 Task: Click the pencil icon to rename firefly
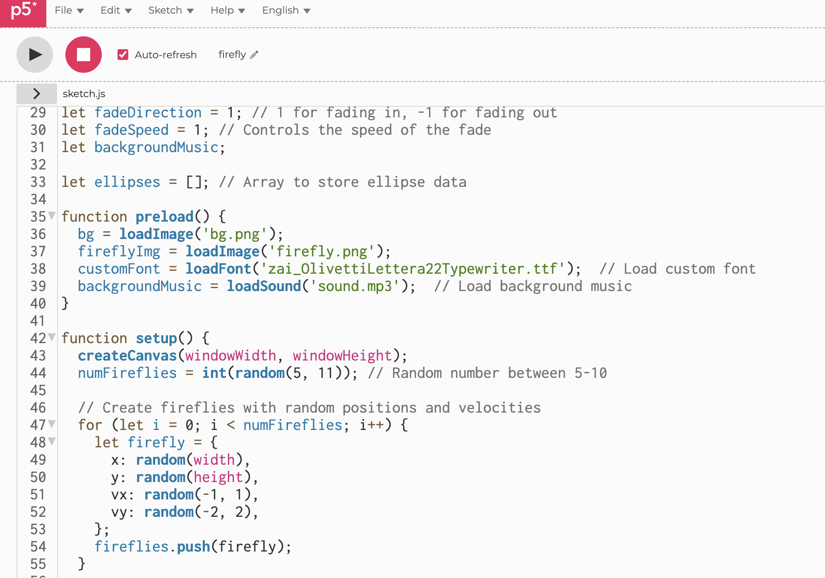(254, 55)
